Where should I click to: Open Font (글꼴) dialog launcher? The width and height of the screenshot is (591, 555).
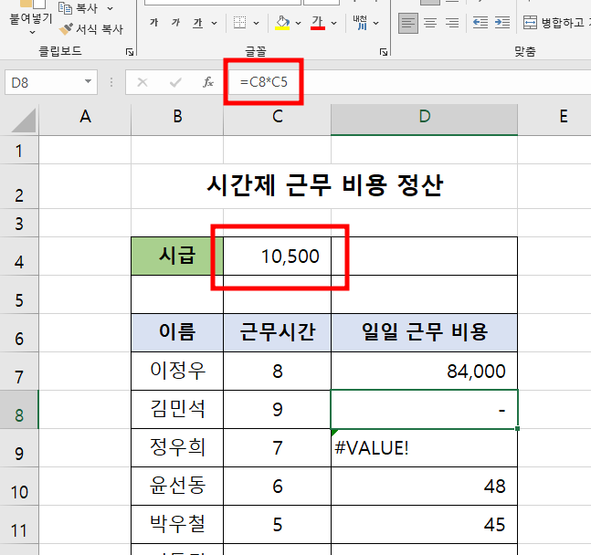pos(384,52)
